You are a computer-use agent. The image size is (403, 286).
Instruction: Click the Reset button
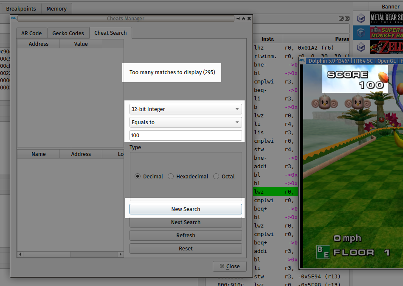pos(186,249)
